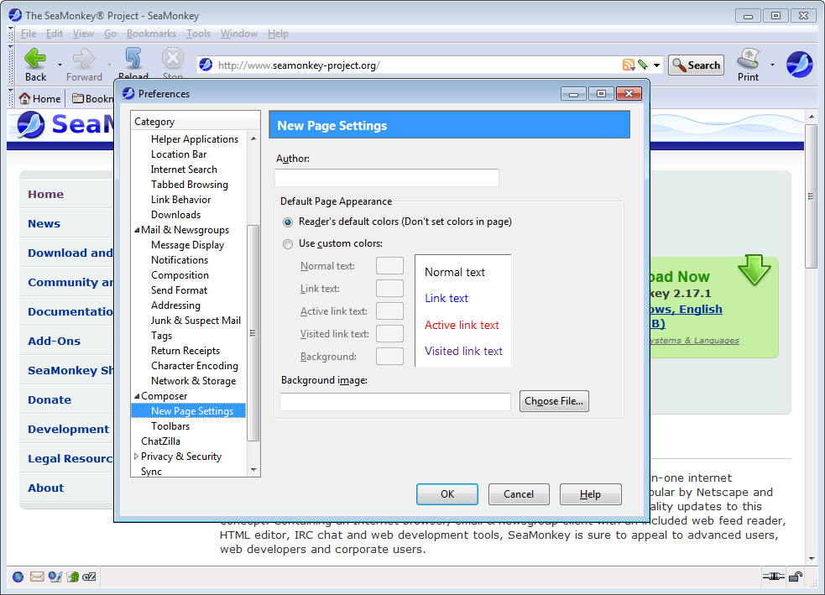Viewport: 825px width, 595px height.
Task: Click the category list scrollbar down arrow
Action: click(x=253, y=470)
